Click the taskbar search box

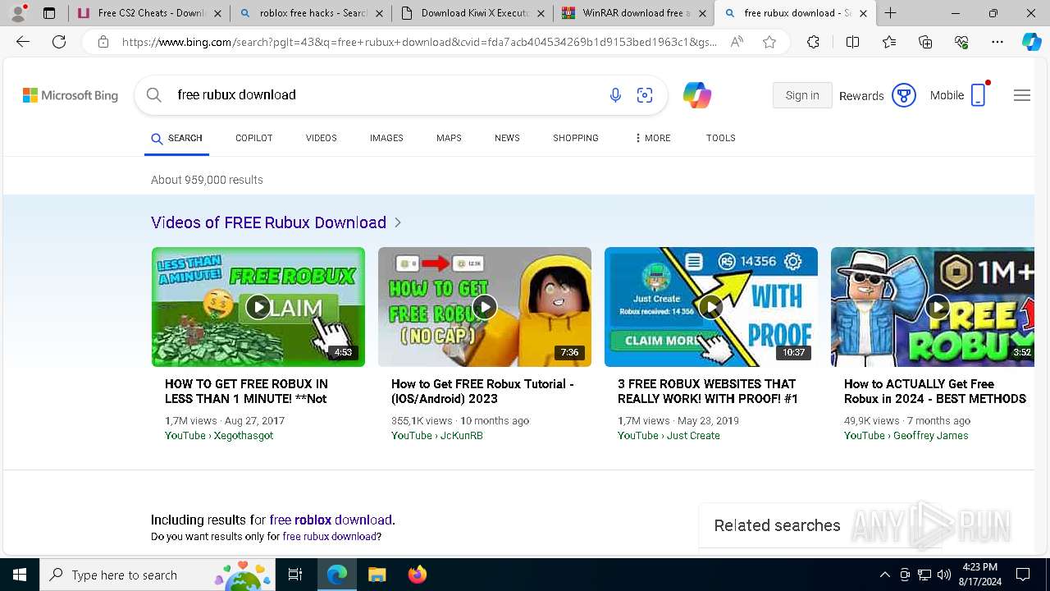[x=157, y=575]
